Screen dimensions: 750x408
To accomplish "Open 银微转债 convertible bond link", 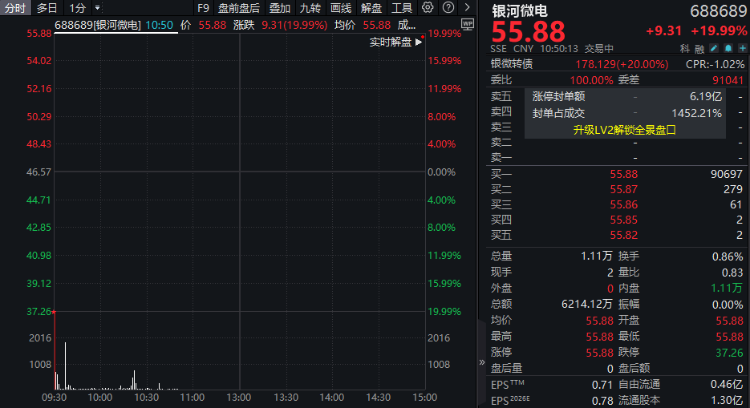I will coord(511,64).
